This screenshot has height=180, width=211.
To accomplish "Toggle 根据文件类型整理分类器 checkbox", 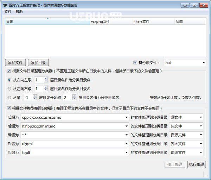I will pyautogui.click(x=9, y=108).
